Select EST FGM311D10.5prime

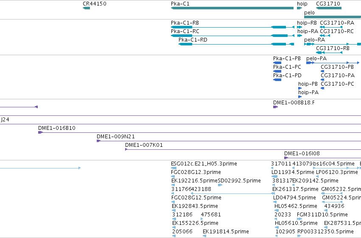coord(299,219)
